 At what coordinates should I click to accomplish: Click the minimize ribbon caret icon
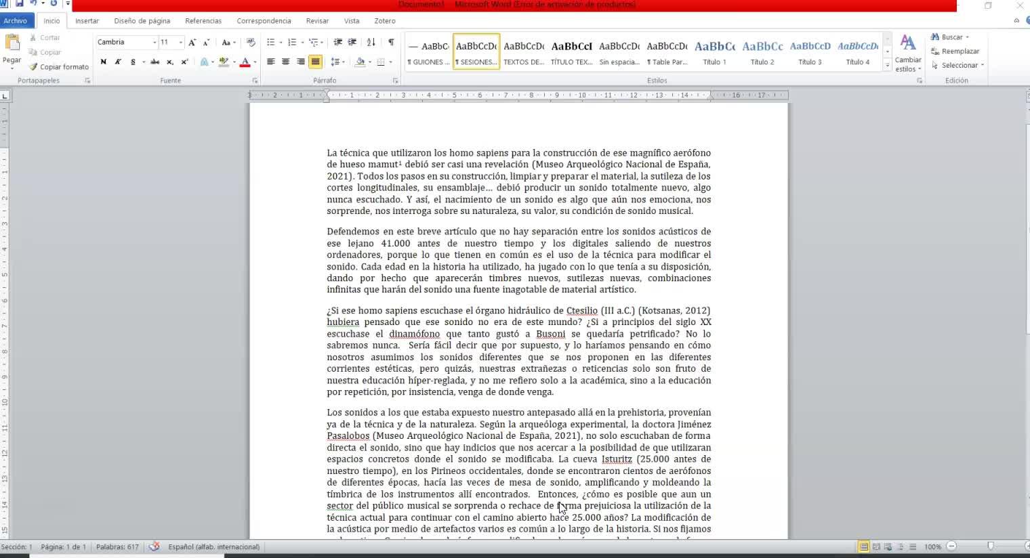pyautogui.click(x=1016, y=20)
